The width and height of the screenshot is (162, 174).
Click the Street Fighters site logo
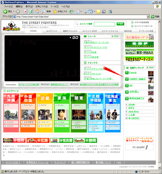pos(12,26)
